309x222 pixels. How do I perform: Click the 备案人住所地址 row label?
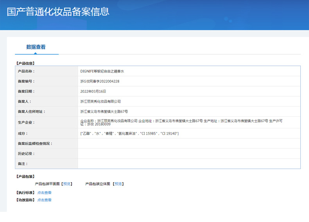tap(32, 112)
